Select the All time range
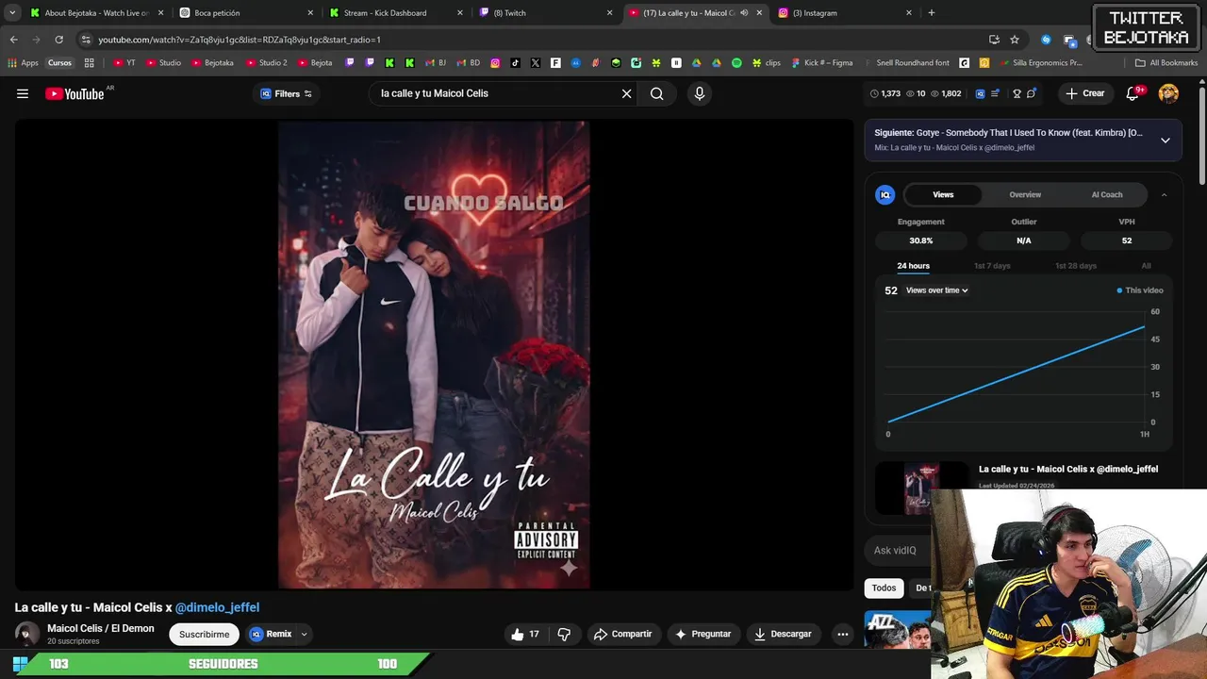 pyautogui.click(x=1146, y=266)
